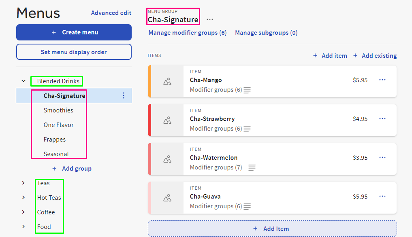Open the Cha-Strawberry three-dot menu
This screenshot has width=412, height=237.
(x=382, y=118)
